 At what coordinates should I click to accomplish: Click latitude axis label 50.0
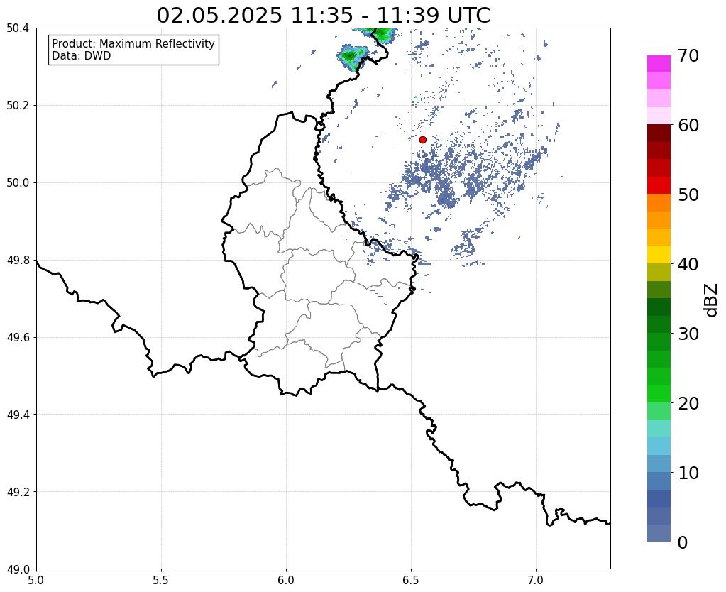pos(18,183)
